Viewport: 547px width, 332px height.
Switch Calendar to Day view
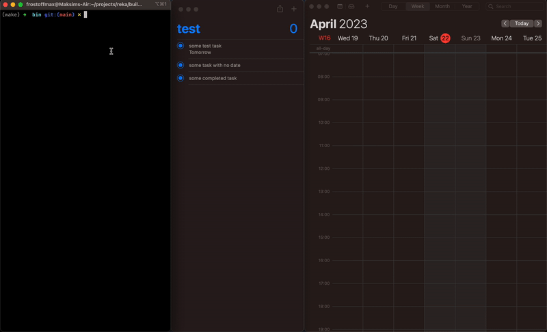click(x=393, y=6)
